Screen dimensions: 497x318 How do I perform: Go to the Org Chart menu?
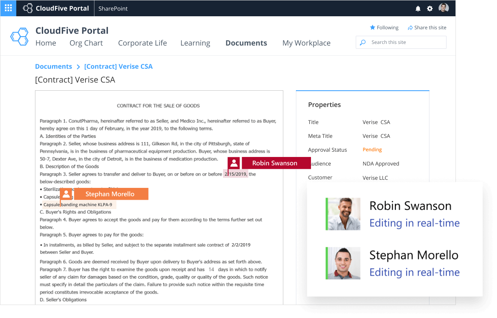tap(86, 43)
